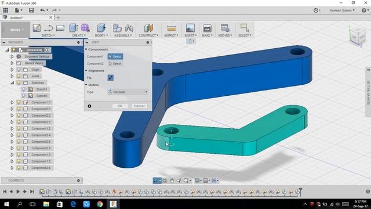
Task: Toggle visibility bulb of Component2:8
Action: pos(19,168)
